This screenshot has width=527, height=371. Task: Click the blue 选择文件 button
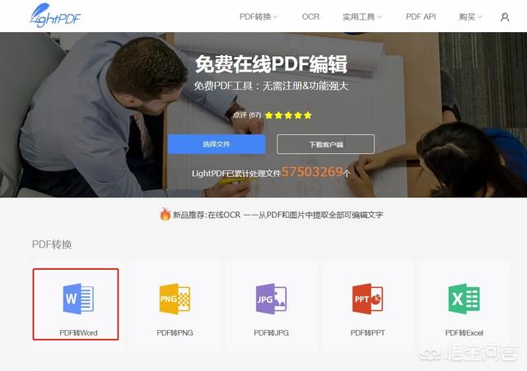click(x=217, y=144)
